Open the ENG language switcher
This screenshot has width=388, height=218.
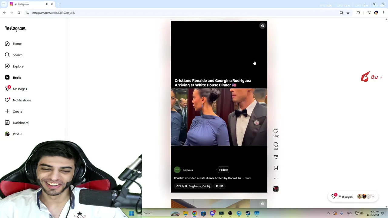pos(349,213)
